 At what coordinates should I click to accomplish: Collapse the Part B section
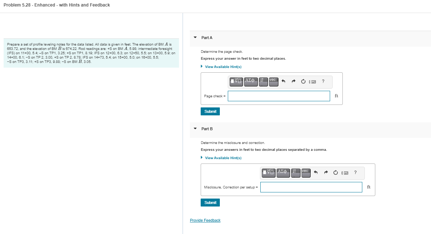(195, 129)
